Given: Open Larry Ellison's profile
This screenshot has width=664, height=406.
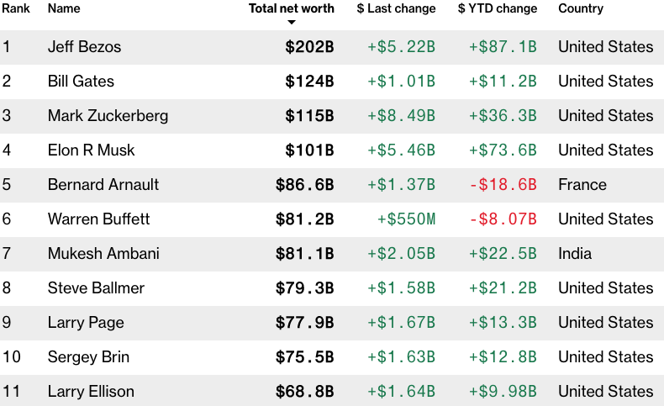Looking at the screenshot, I should tap(91, 392).
